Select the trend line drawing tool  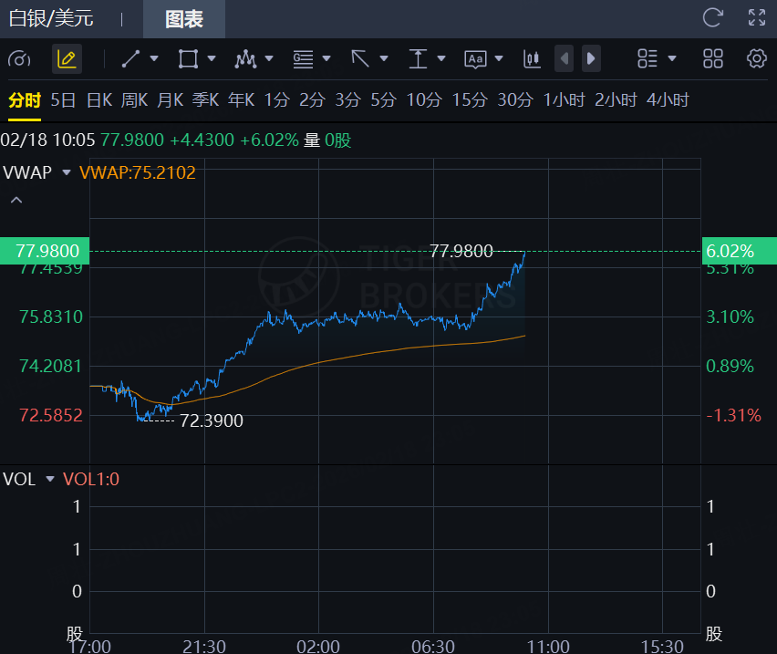click(x=130, y=59)
